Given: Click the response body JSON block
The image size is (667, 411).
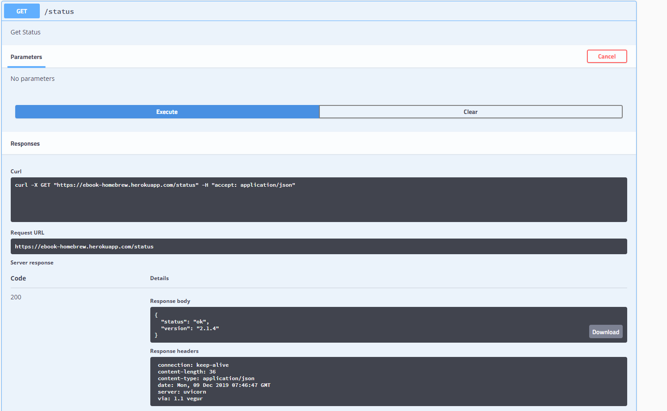Looking at the screenshot, I should tap(358, 325).
